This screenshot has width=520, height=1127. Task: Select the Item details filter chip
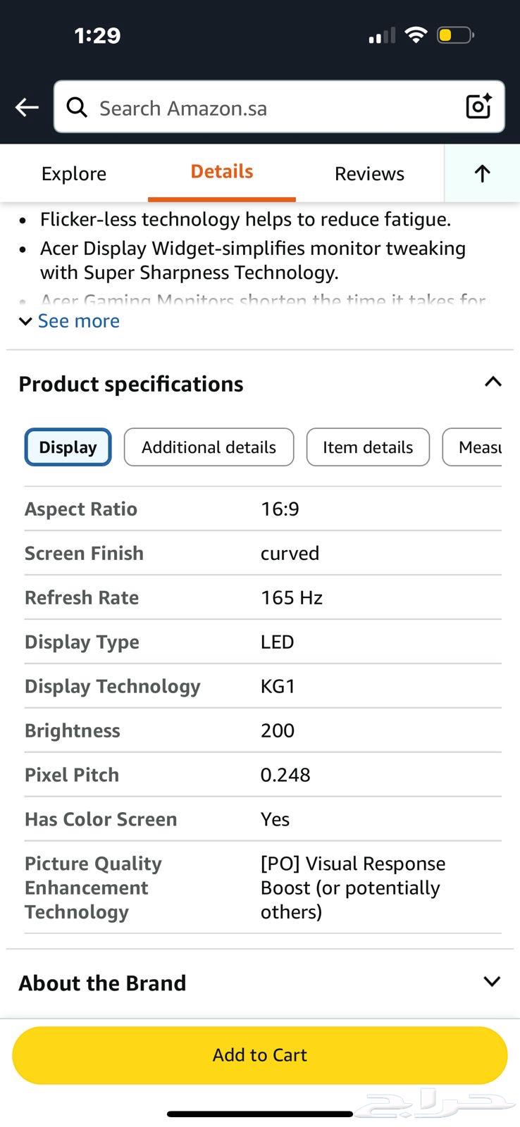tap(367, 447)
